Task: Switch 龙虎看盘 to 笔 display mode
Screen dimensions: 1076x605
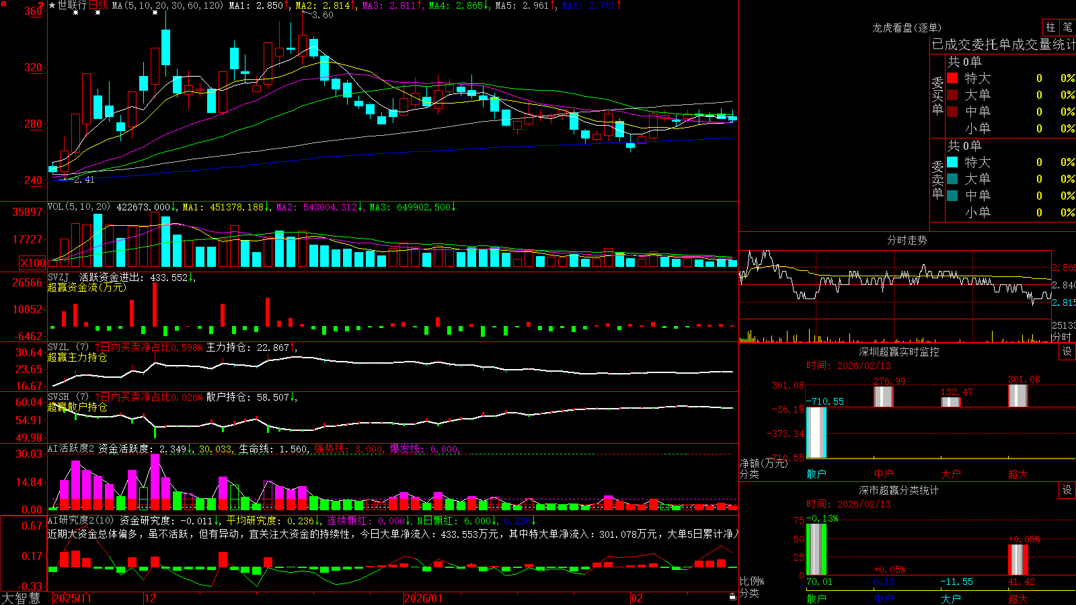Action: click(1067, 28)
